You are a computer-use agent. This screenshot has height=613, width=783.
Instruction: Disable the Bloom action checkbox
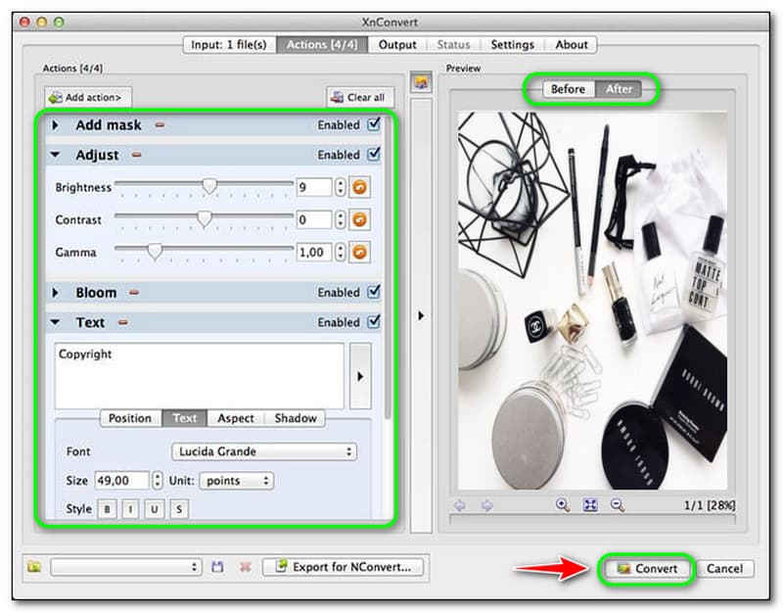coord(374,291)
